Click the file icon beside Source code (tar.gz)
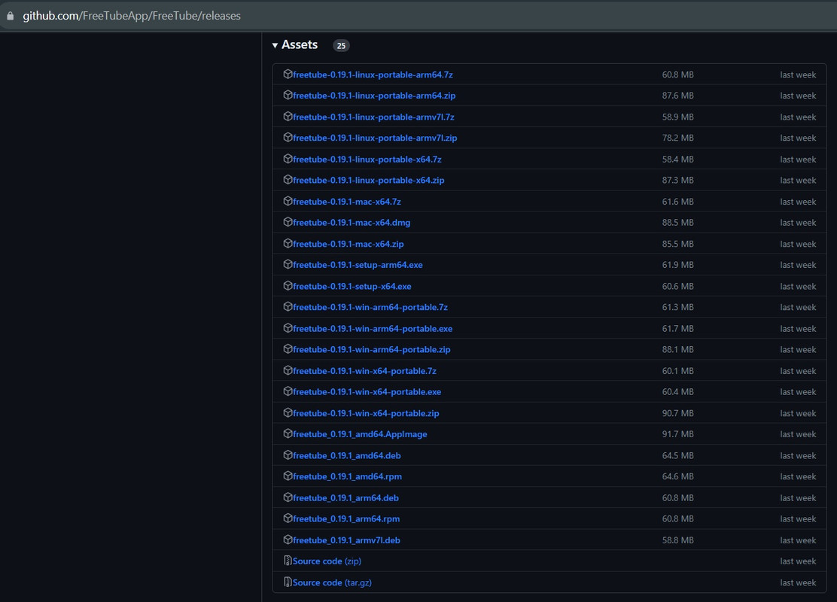Screen dimensions: 837x602 coord(288,582)
